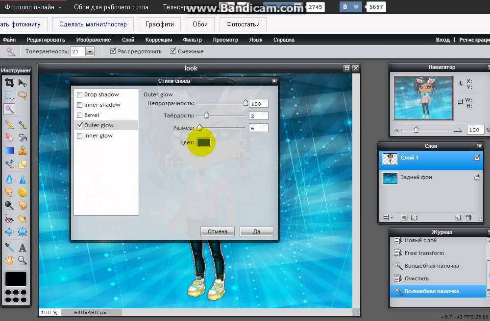
Task: Open the Коррекция menu
Action: coord(158,40)
